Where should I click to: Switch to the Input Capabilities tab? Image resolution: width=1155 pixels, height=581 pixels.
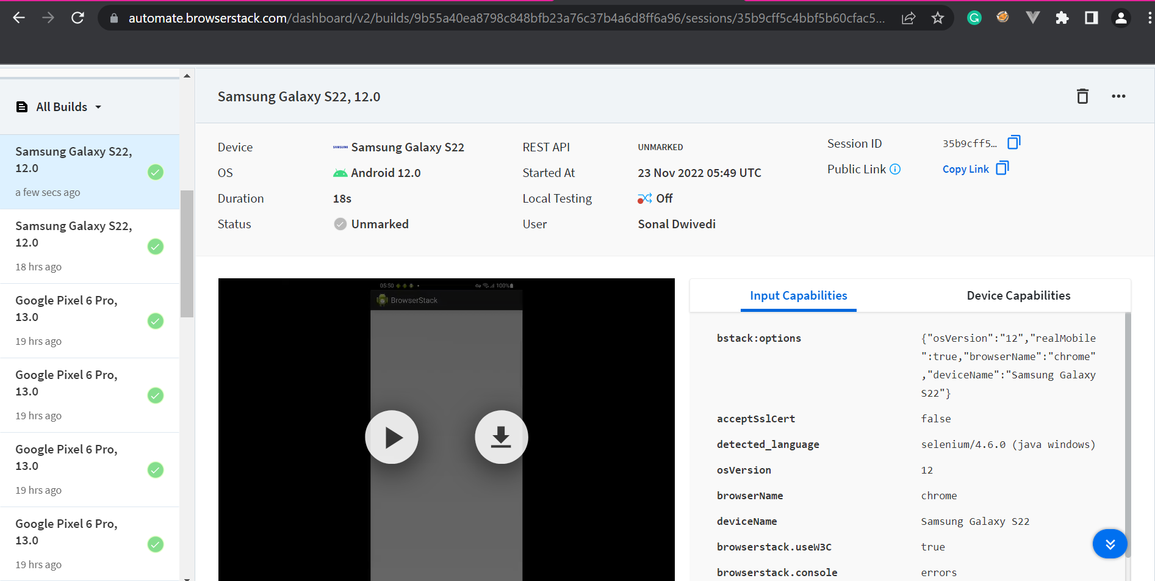(x=799, y=296)
